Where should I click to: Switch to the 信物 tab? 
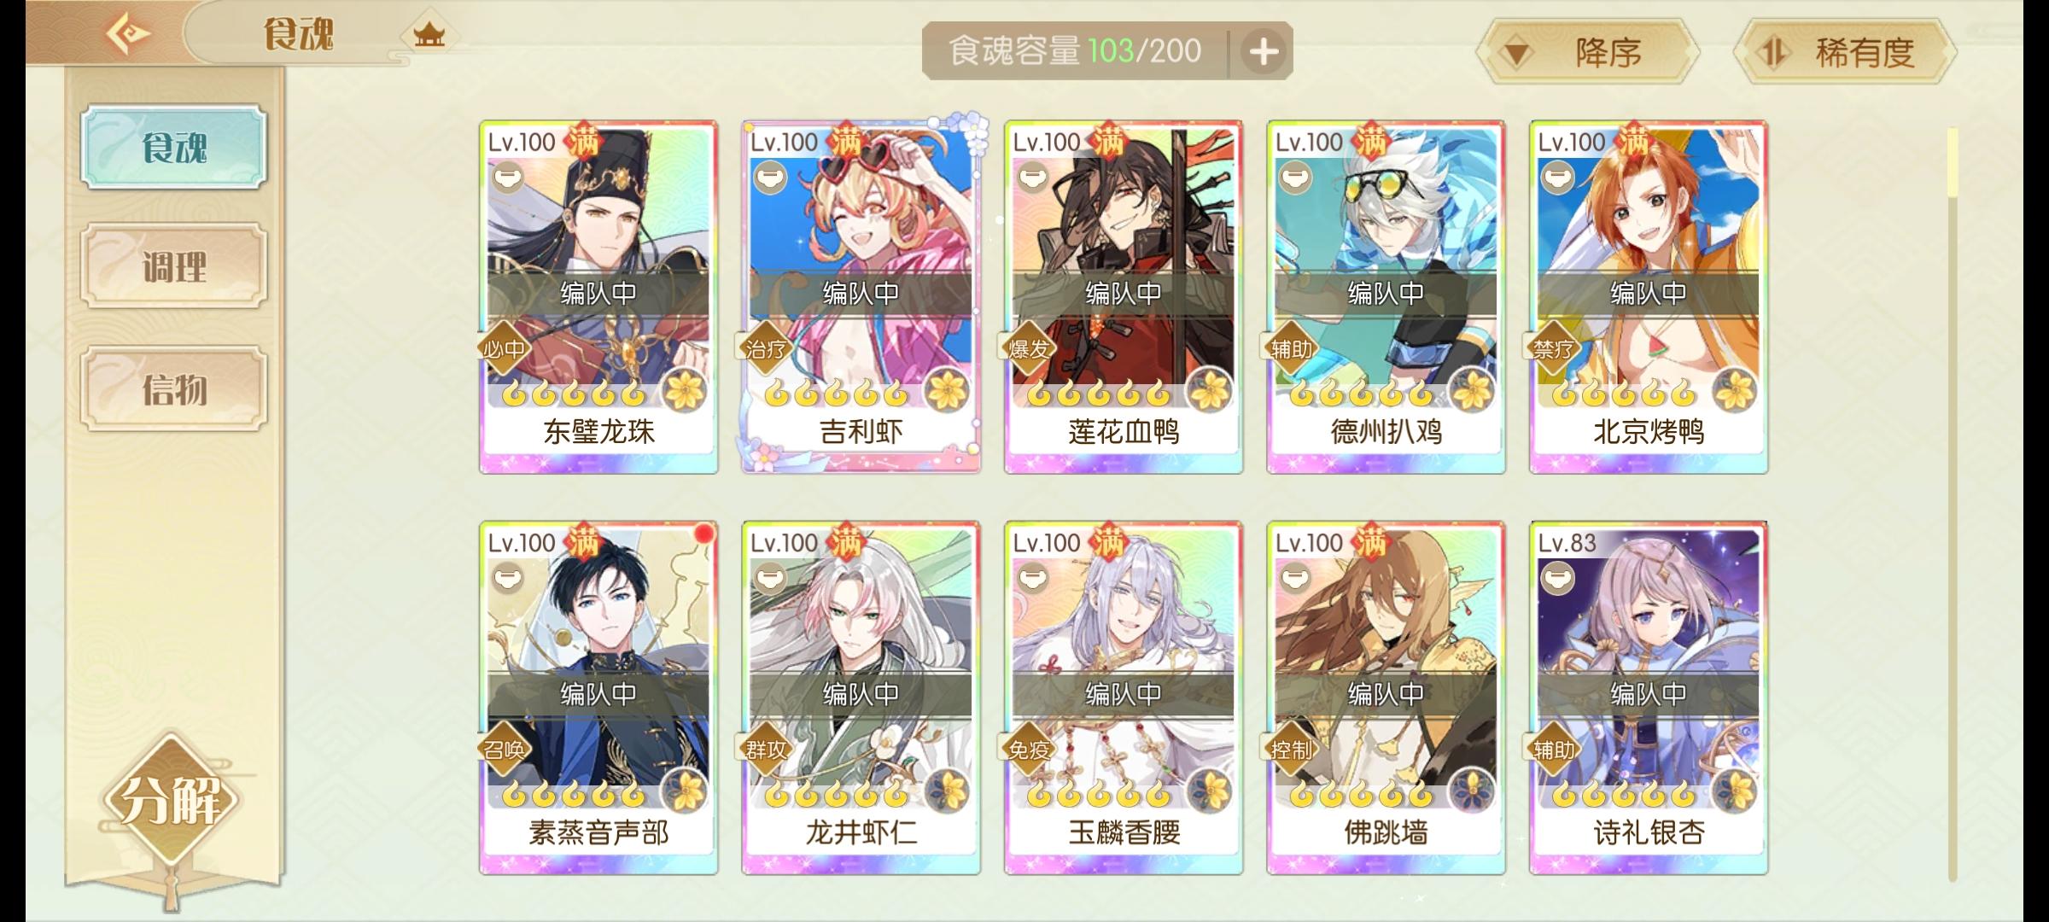pos(174,389)
